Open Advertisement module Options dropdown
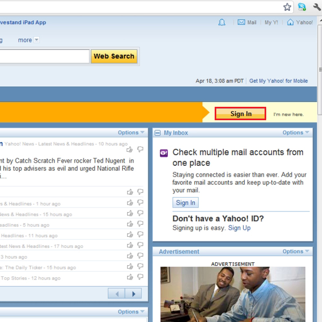 click(296, 251)
